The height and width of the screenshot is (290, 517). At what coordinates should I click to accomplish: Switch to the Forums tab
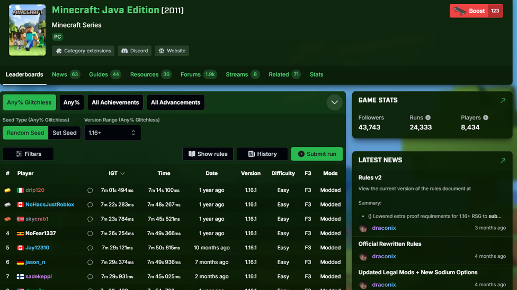(199, 74)
